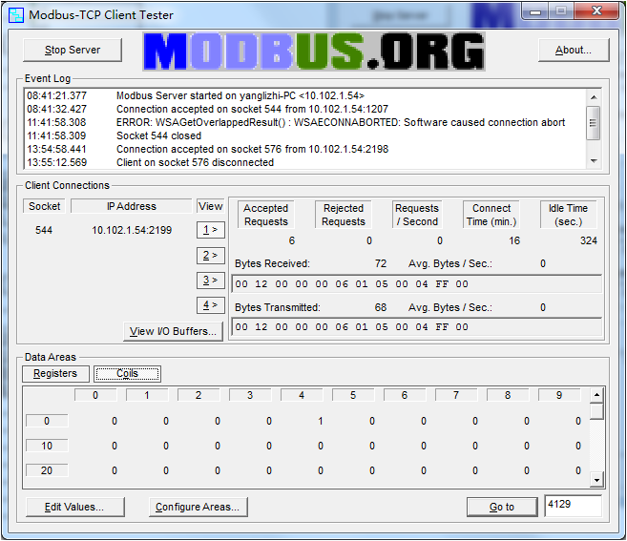This screenshot has height=541, width=627.
Task: View connection 4 details
Action: click(210, 305)
